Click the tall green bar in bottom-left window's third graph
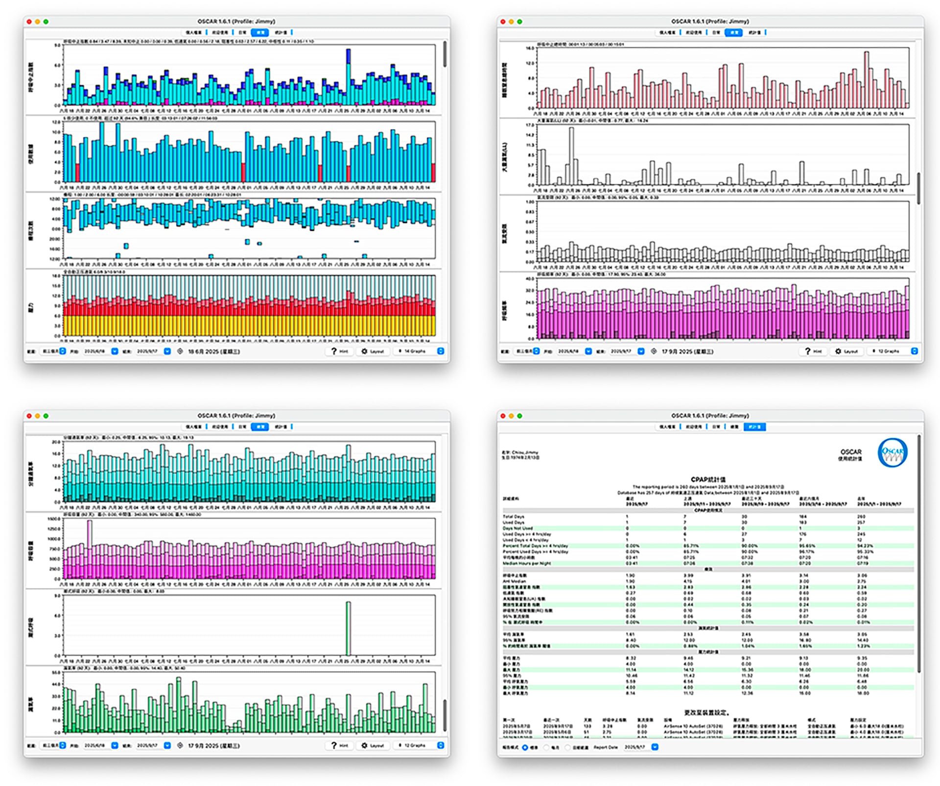Screen dimensions: 940x786 pos(348,628)
